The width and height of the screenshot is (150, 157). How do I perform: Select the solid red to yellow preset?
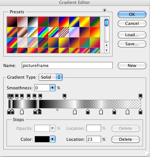[x=95, y=32]
